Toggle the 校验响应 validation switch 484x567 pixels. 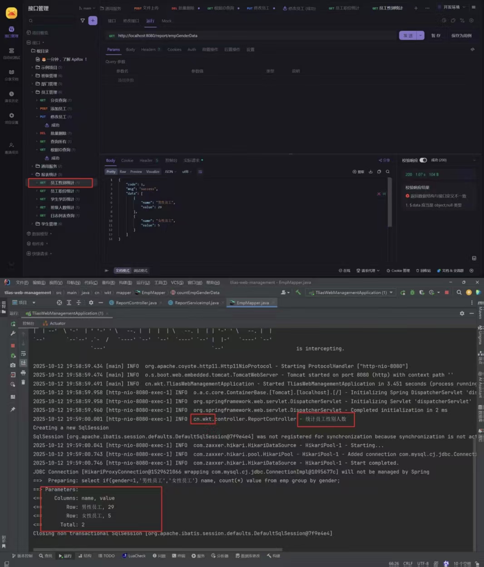[x=423, y=160]
